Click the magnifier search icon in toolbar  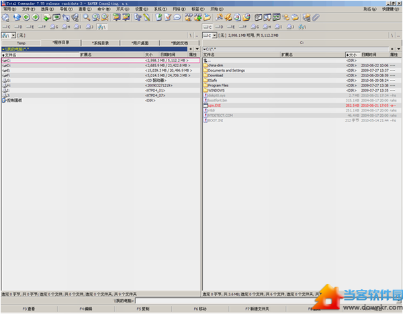coord(85,17)
